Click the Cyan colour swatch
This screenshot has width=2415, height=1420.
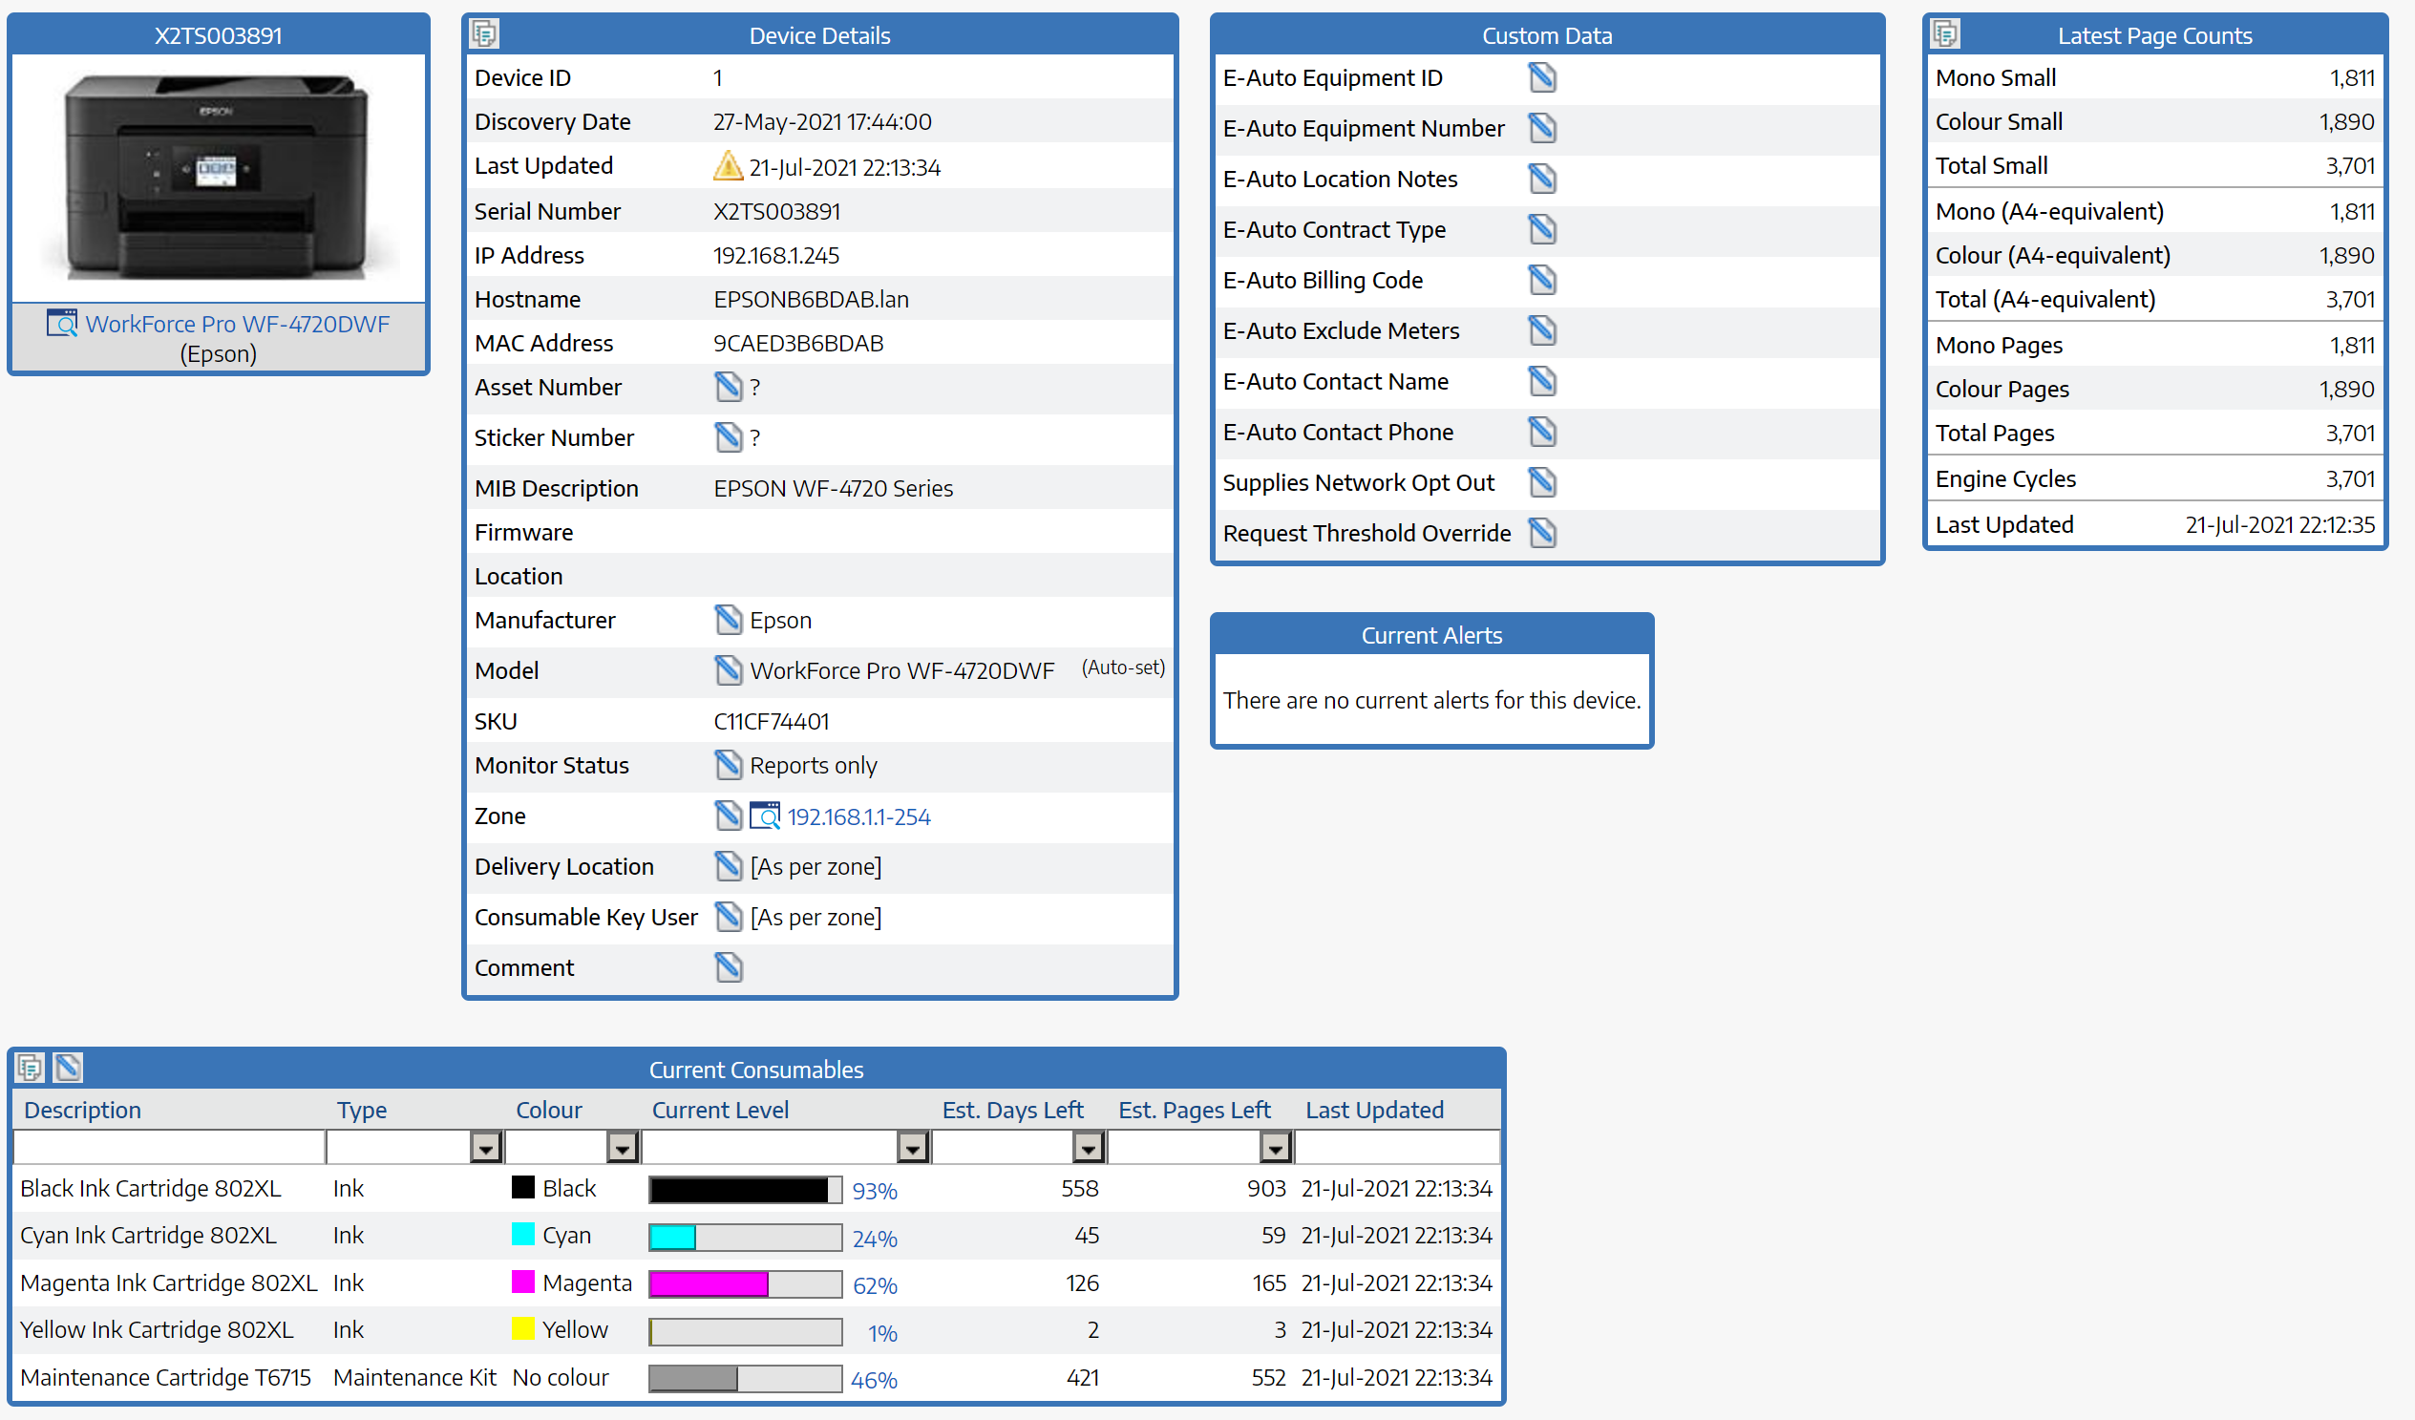tap(522, 1234)
